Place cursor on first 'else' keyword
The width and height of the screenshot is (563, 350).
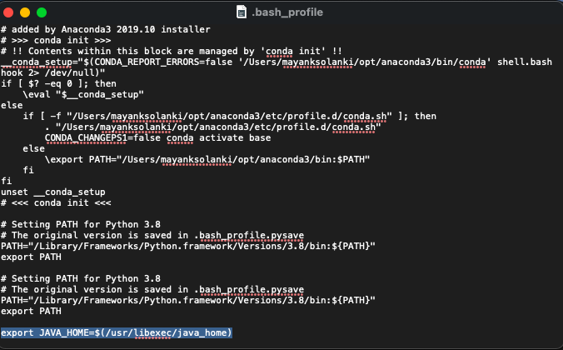pyautogui.click(x=12, y=106)
